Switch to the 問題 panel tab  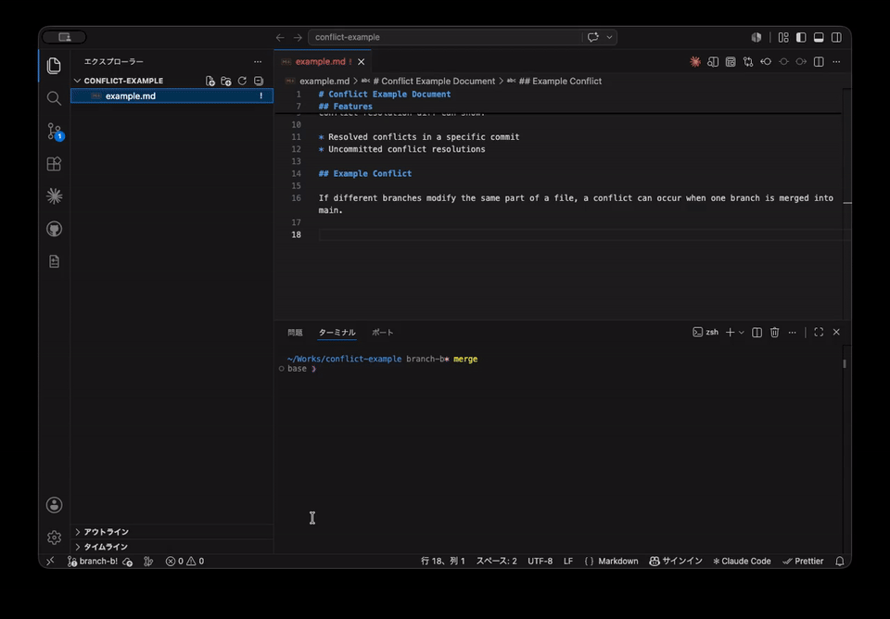coord(295,333)
